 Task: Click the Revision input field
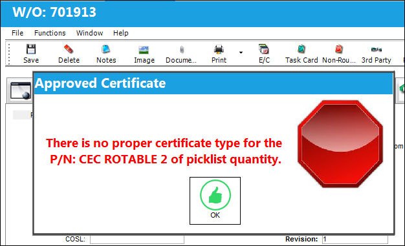[x=355, y=240]
